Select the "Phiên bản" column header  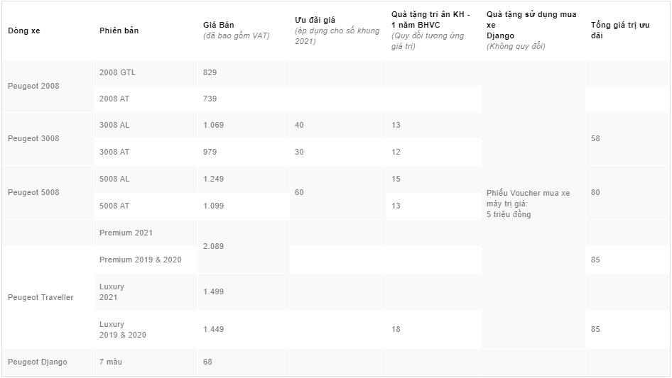[119, 30]
